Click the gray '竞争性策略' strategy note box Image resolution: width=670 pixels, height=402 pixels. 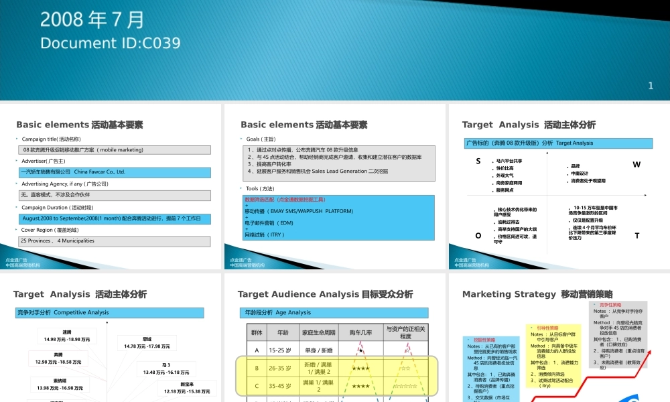[618, 334]
